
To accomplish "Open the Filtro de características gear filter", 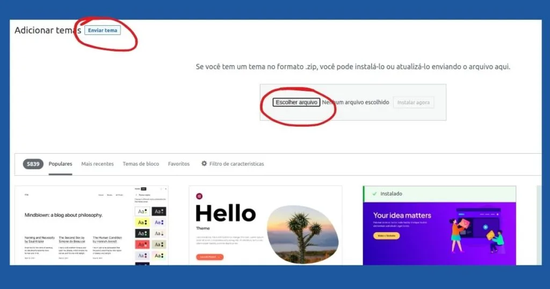I will [x=233, y=164].
